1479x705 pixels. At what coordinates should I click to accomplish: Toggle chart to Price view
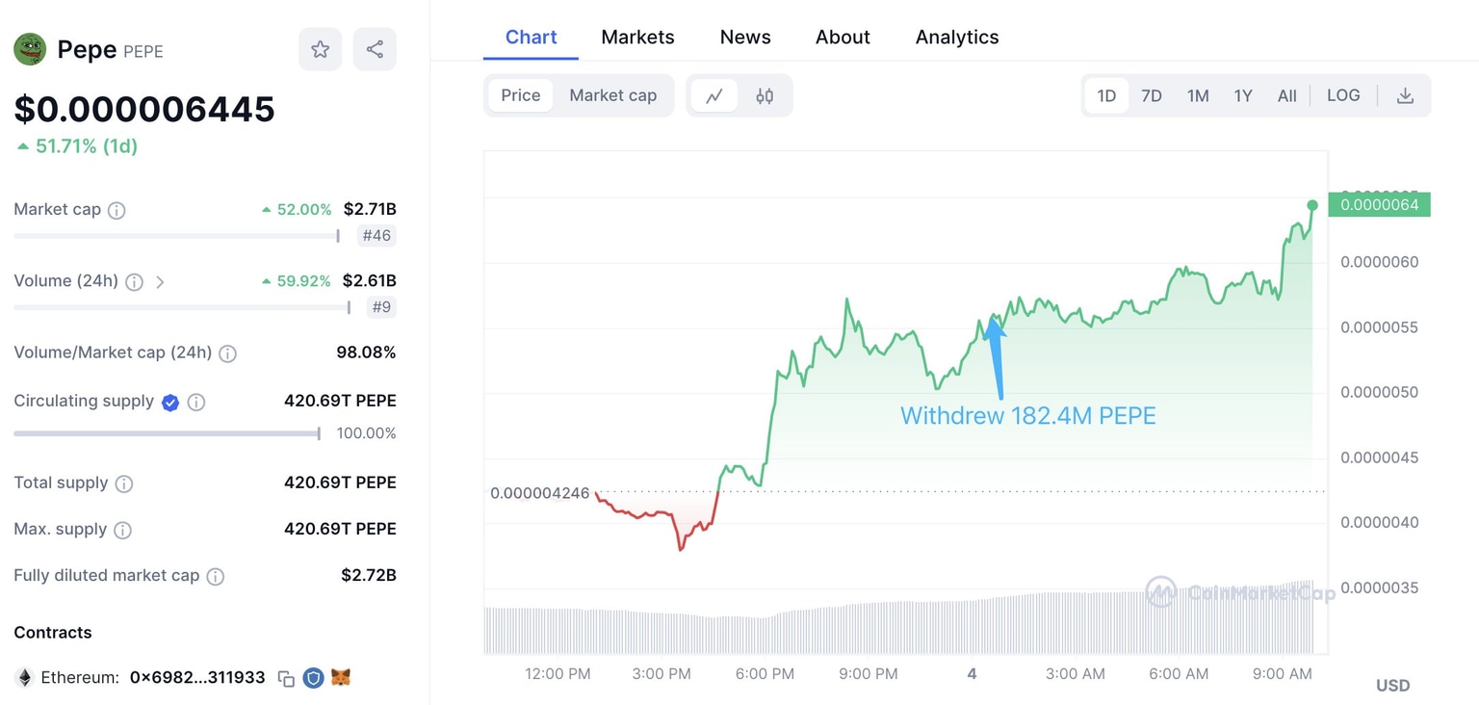point(521,95)
